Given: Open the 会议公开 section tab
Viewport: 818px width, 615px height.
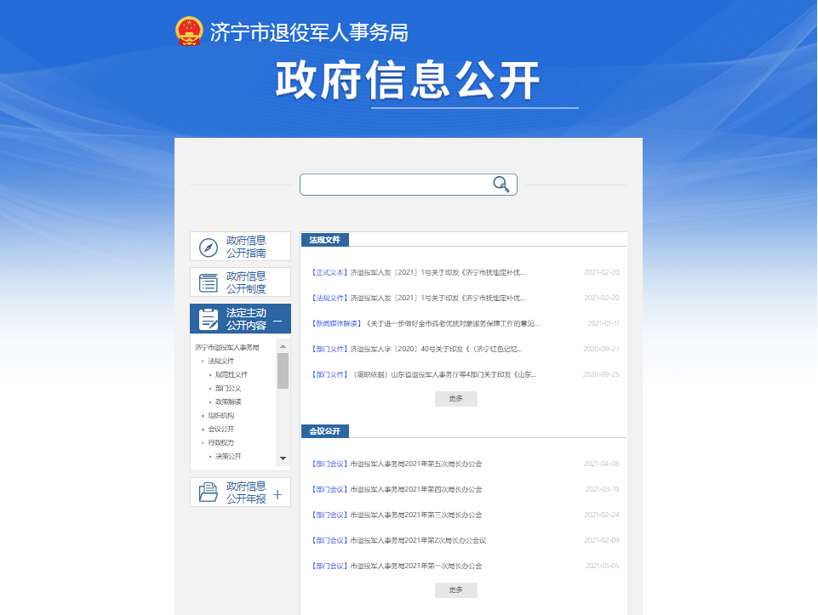Looking at the screenshot, I should (324, 431).
